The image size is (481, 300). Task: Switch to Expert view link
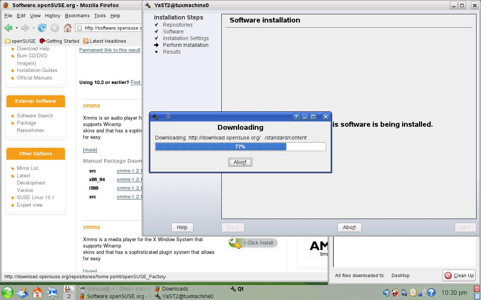click(x=30, y=205)
